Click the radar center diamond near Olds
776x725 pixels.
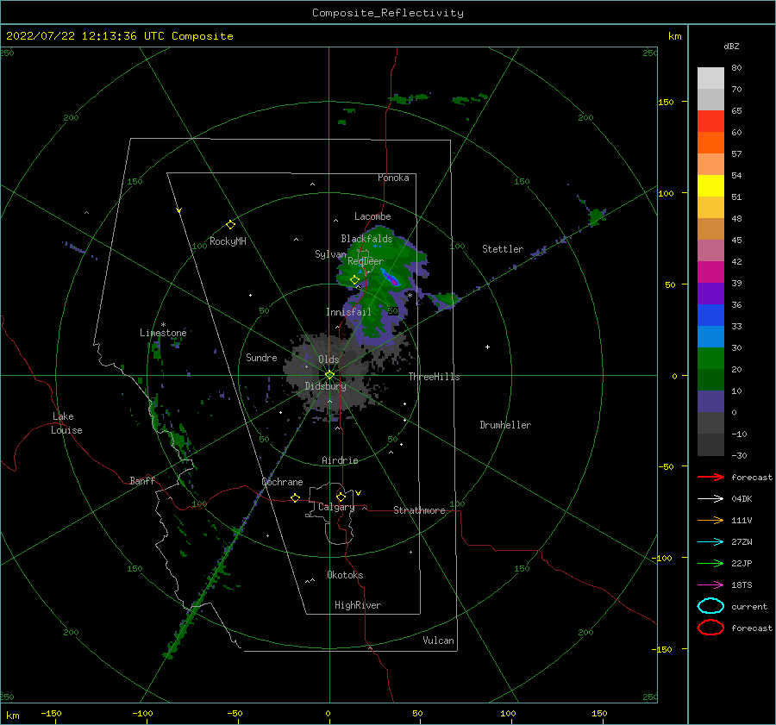coord(329,375)
